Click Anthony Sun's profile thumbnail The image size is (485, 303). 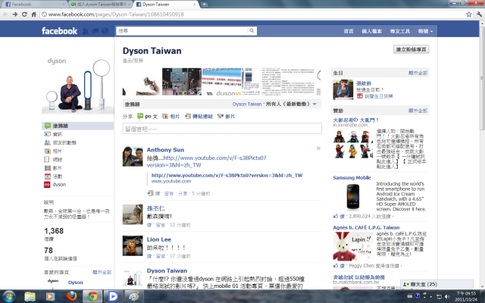click(x=133, y=157)
